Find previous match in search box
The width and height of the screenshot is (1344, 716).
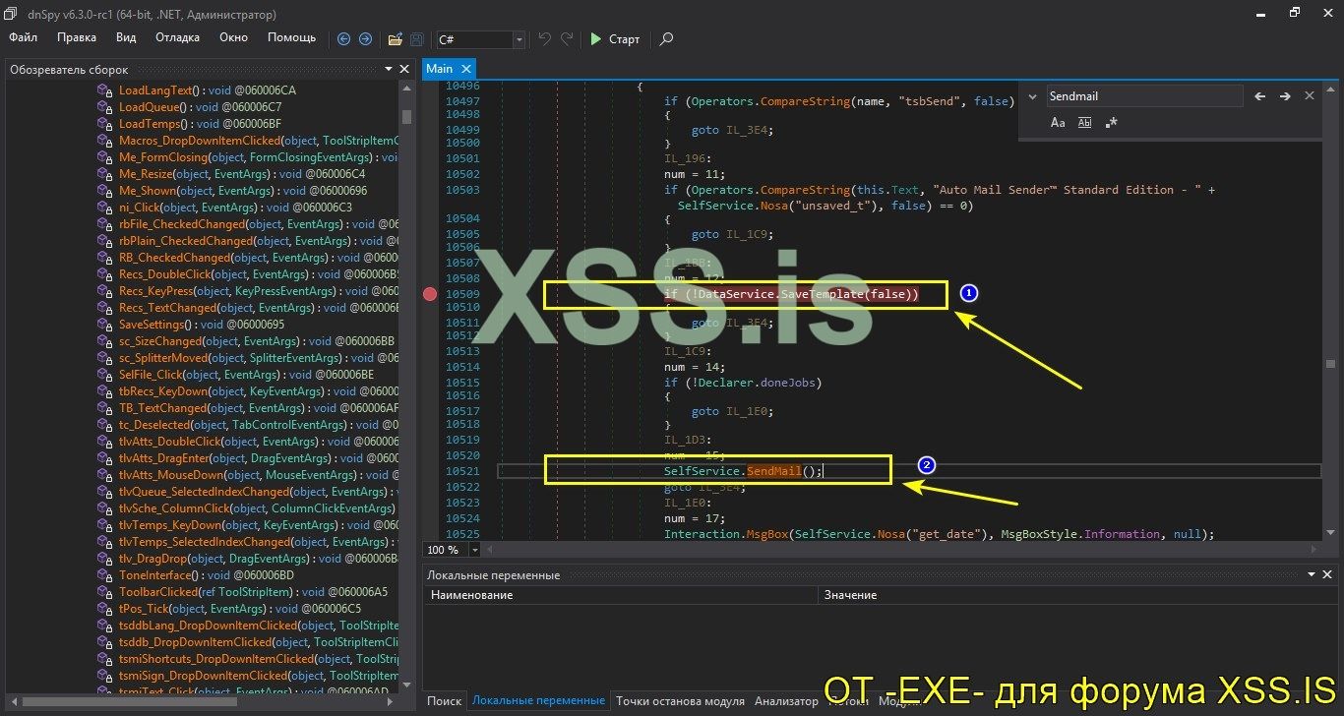click(x=1260, y=96)
